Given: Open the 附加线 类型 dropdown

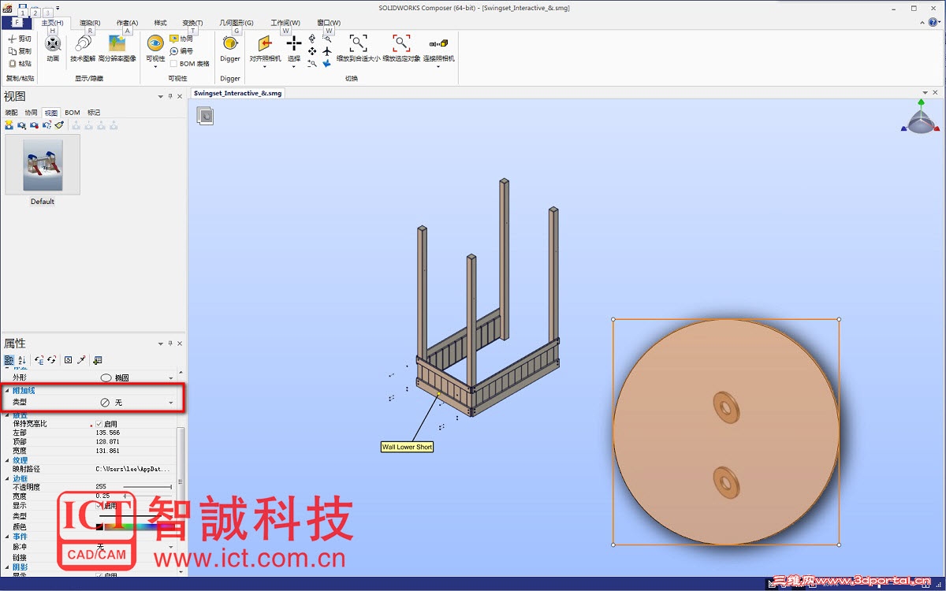Looking at the screenshot, I should pos(171,403).
